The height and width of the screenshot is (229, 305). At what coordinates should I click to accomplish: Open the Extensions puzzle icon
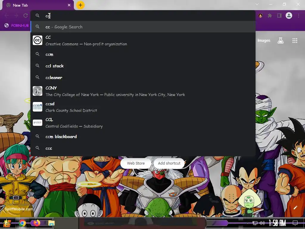(x=270, y=16)
